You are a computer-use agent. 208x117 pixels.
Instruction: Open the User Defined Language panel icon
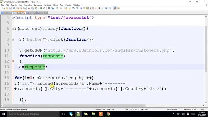pos(84,8)
